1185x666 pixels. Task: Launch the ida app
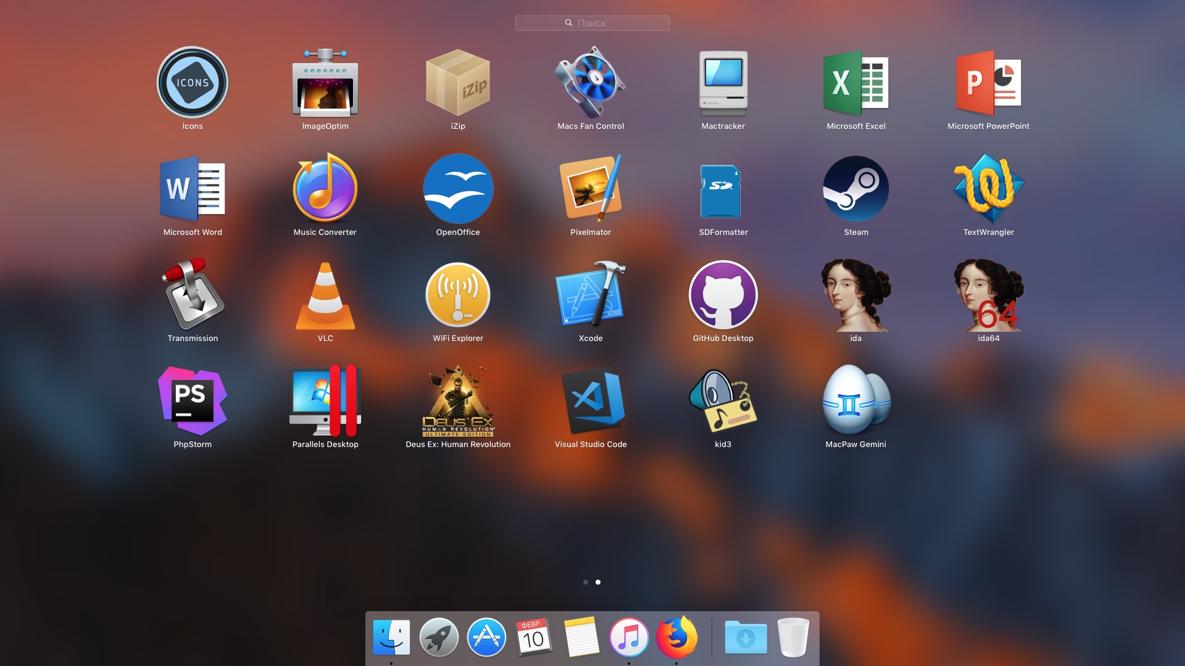(856, 295)
